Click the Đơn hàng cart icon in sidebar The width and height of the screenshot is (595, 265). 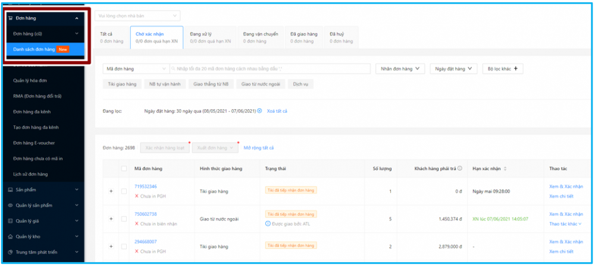(x=10, y=18)
